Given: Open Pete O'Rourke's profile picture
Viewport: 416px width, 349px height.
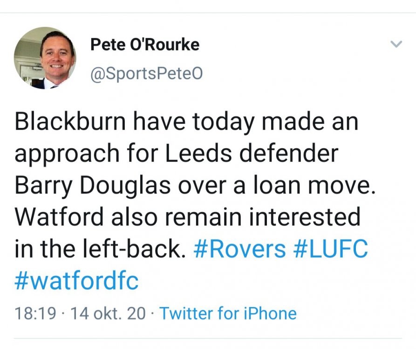Looking at the screenshot, I should coord(45,58).
